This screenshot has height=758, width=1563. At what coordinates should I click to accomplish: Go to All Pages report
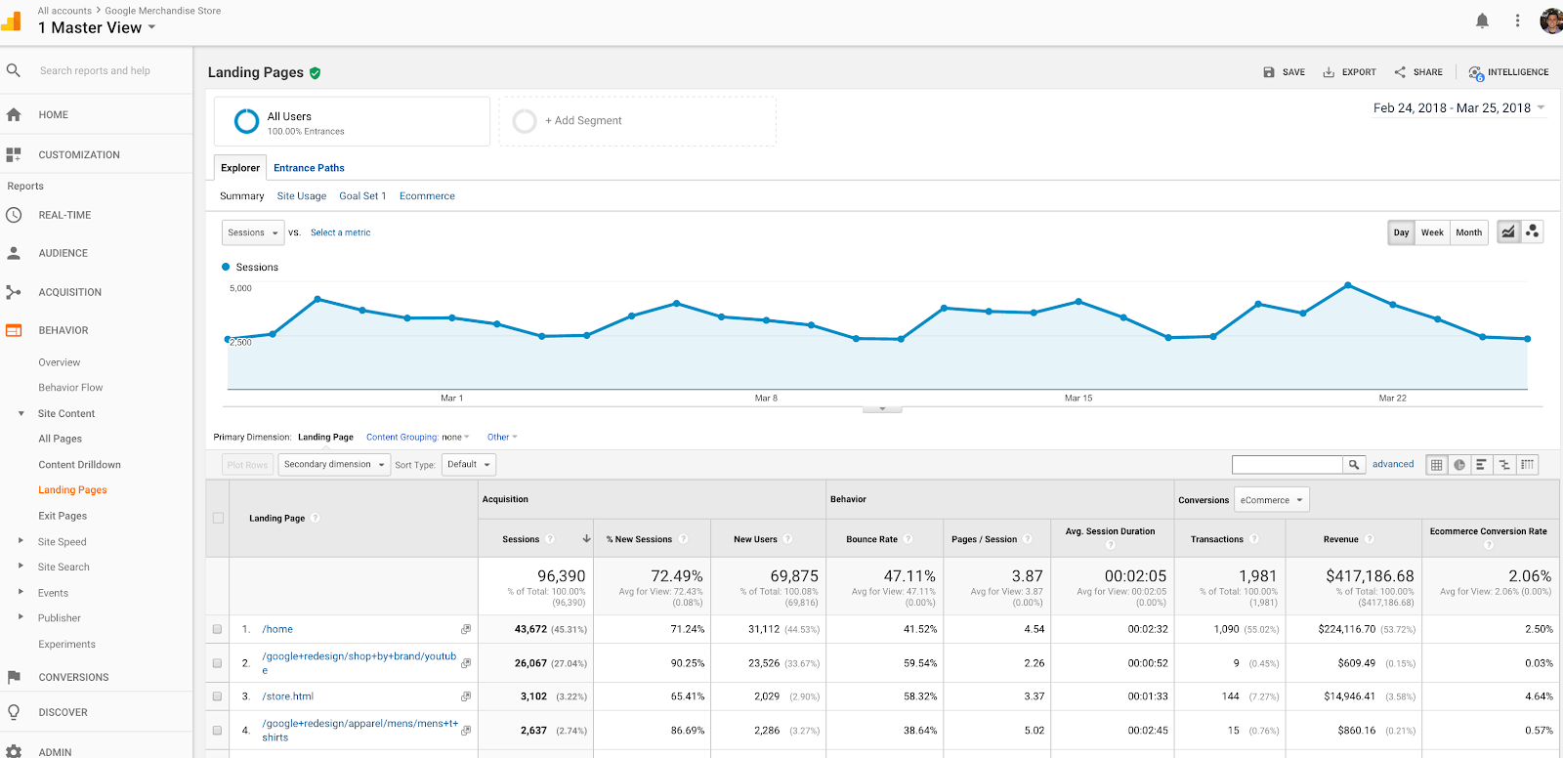[61, 440]
